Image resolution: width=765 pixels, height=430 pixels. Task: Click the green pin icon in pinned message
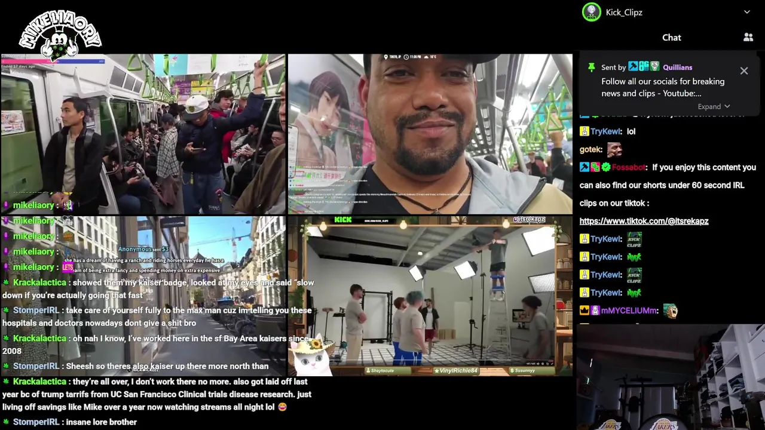[592, 67]
